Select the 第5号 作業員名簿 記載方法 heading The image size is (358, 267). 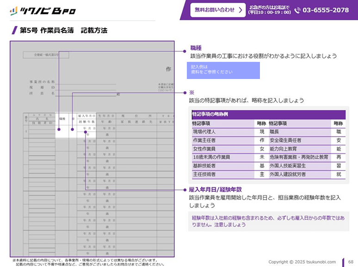point(63,30)
